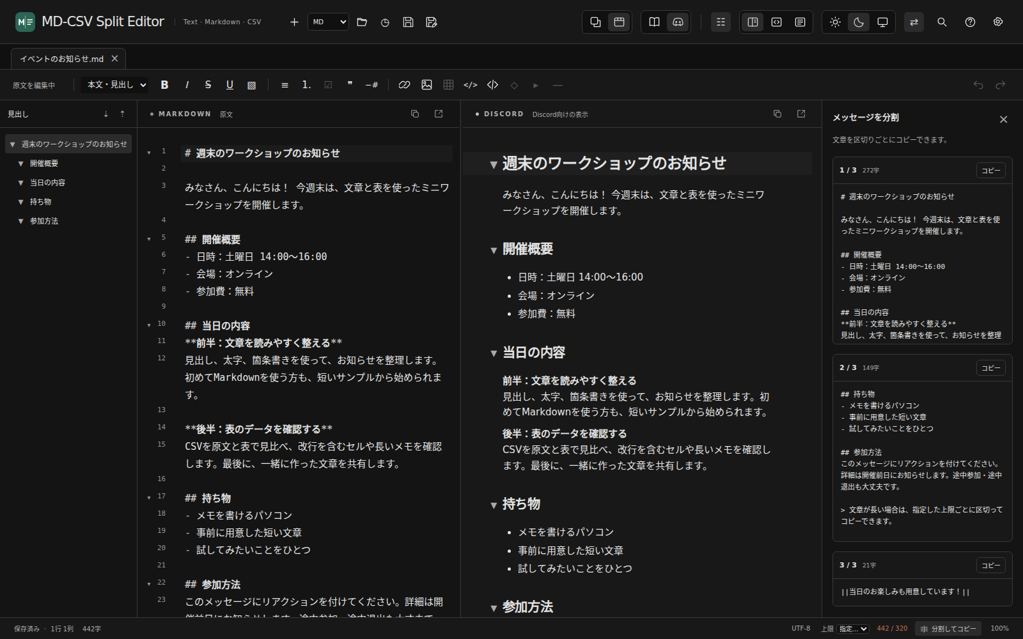1023x639 pixels.
Task: Insert an image
Action: tap(426, 85)
